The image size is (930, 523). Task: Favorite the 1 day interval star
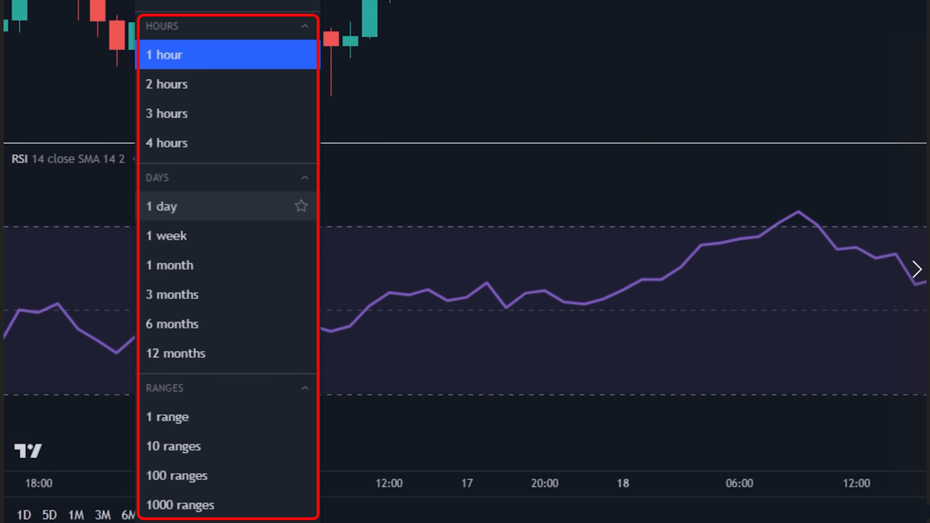tap(301, 206)
